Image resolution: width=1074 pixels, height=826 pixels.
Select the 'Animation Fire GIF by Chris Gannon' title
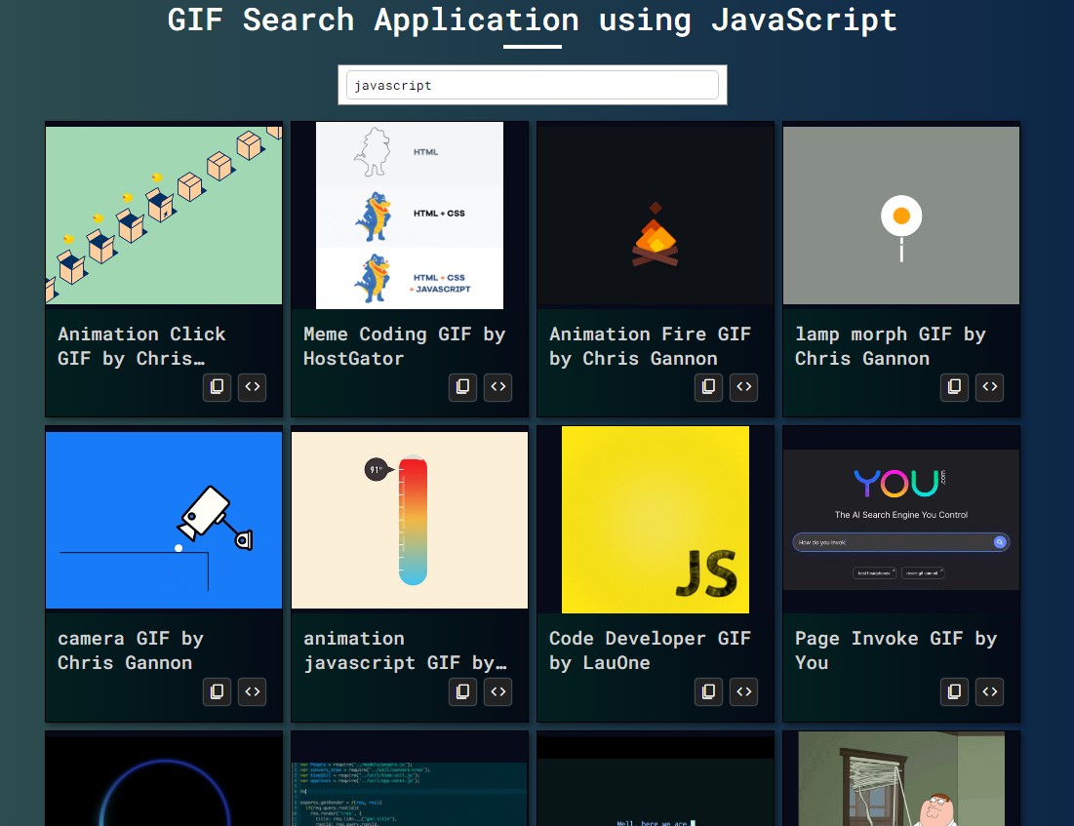(x=651, y=346)
